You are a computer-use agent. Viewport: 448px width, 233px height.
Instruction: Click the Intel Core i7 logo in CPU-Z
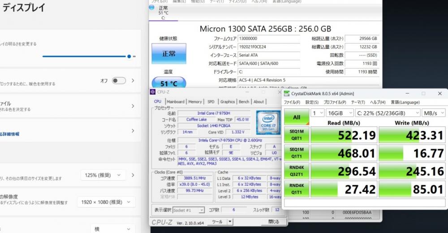tap(268, 123)
